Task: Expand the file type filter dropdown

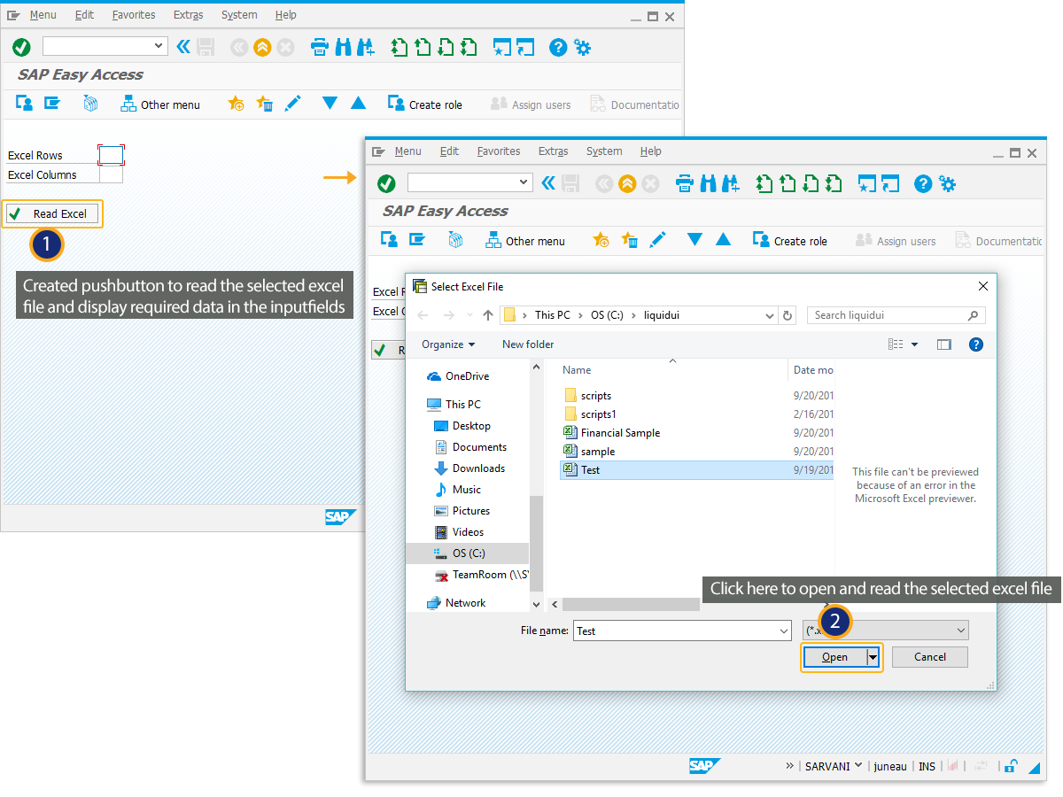Action: tap(961, 631)
